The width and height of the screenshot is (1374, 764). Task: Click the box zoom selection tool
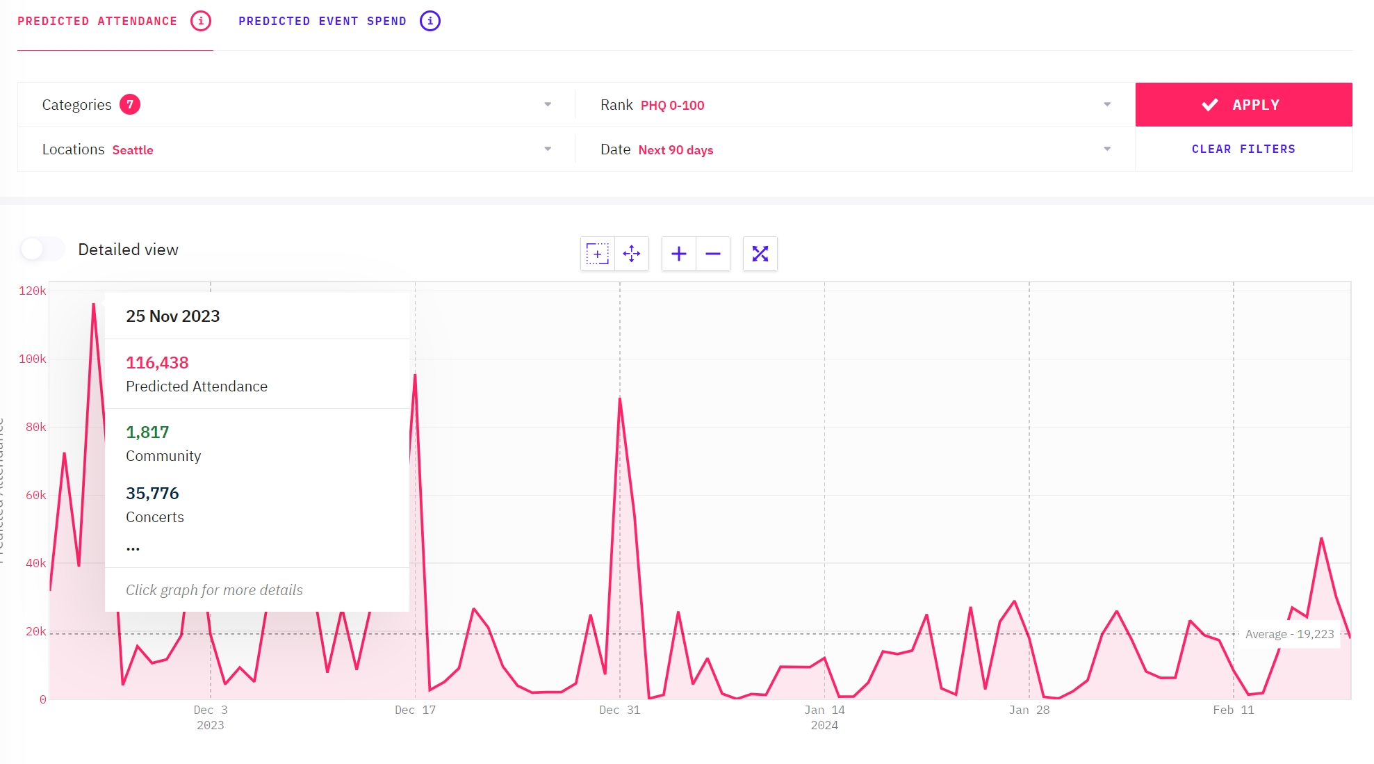[597, 254]
